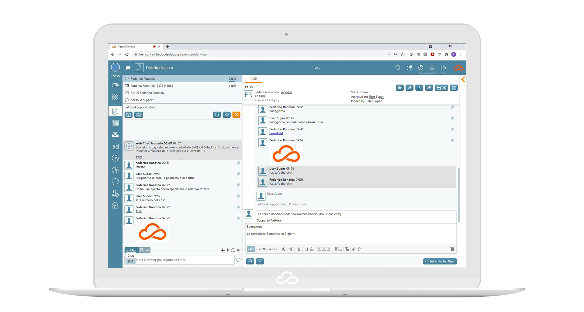This screenshot has width=584, height=312.
Task: Open the contact card section in the sidebar
Action: point(115,147)
